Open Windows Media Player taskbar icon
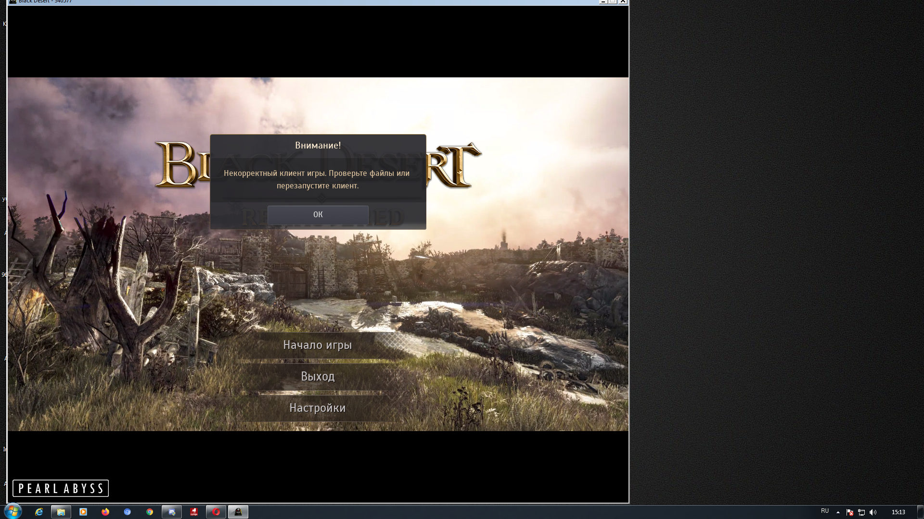924x519 pixels. 83,512
